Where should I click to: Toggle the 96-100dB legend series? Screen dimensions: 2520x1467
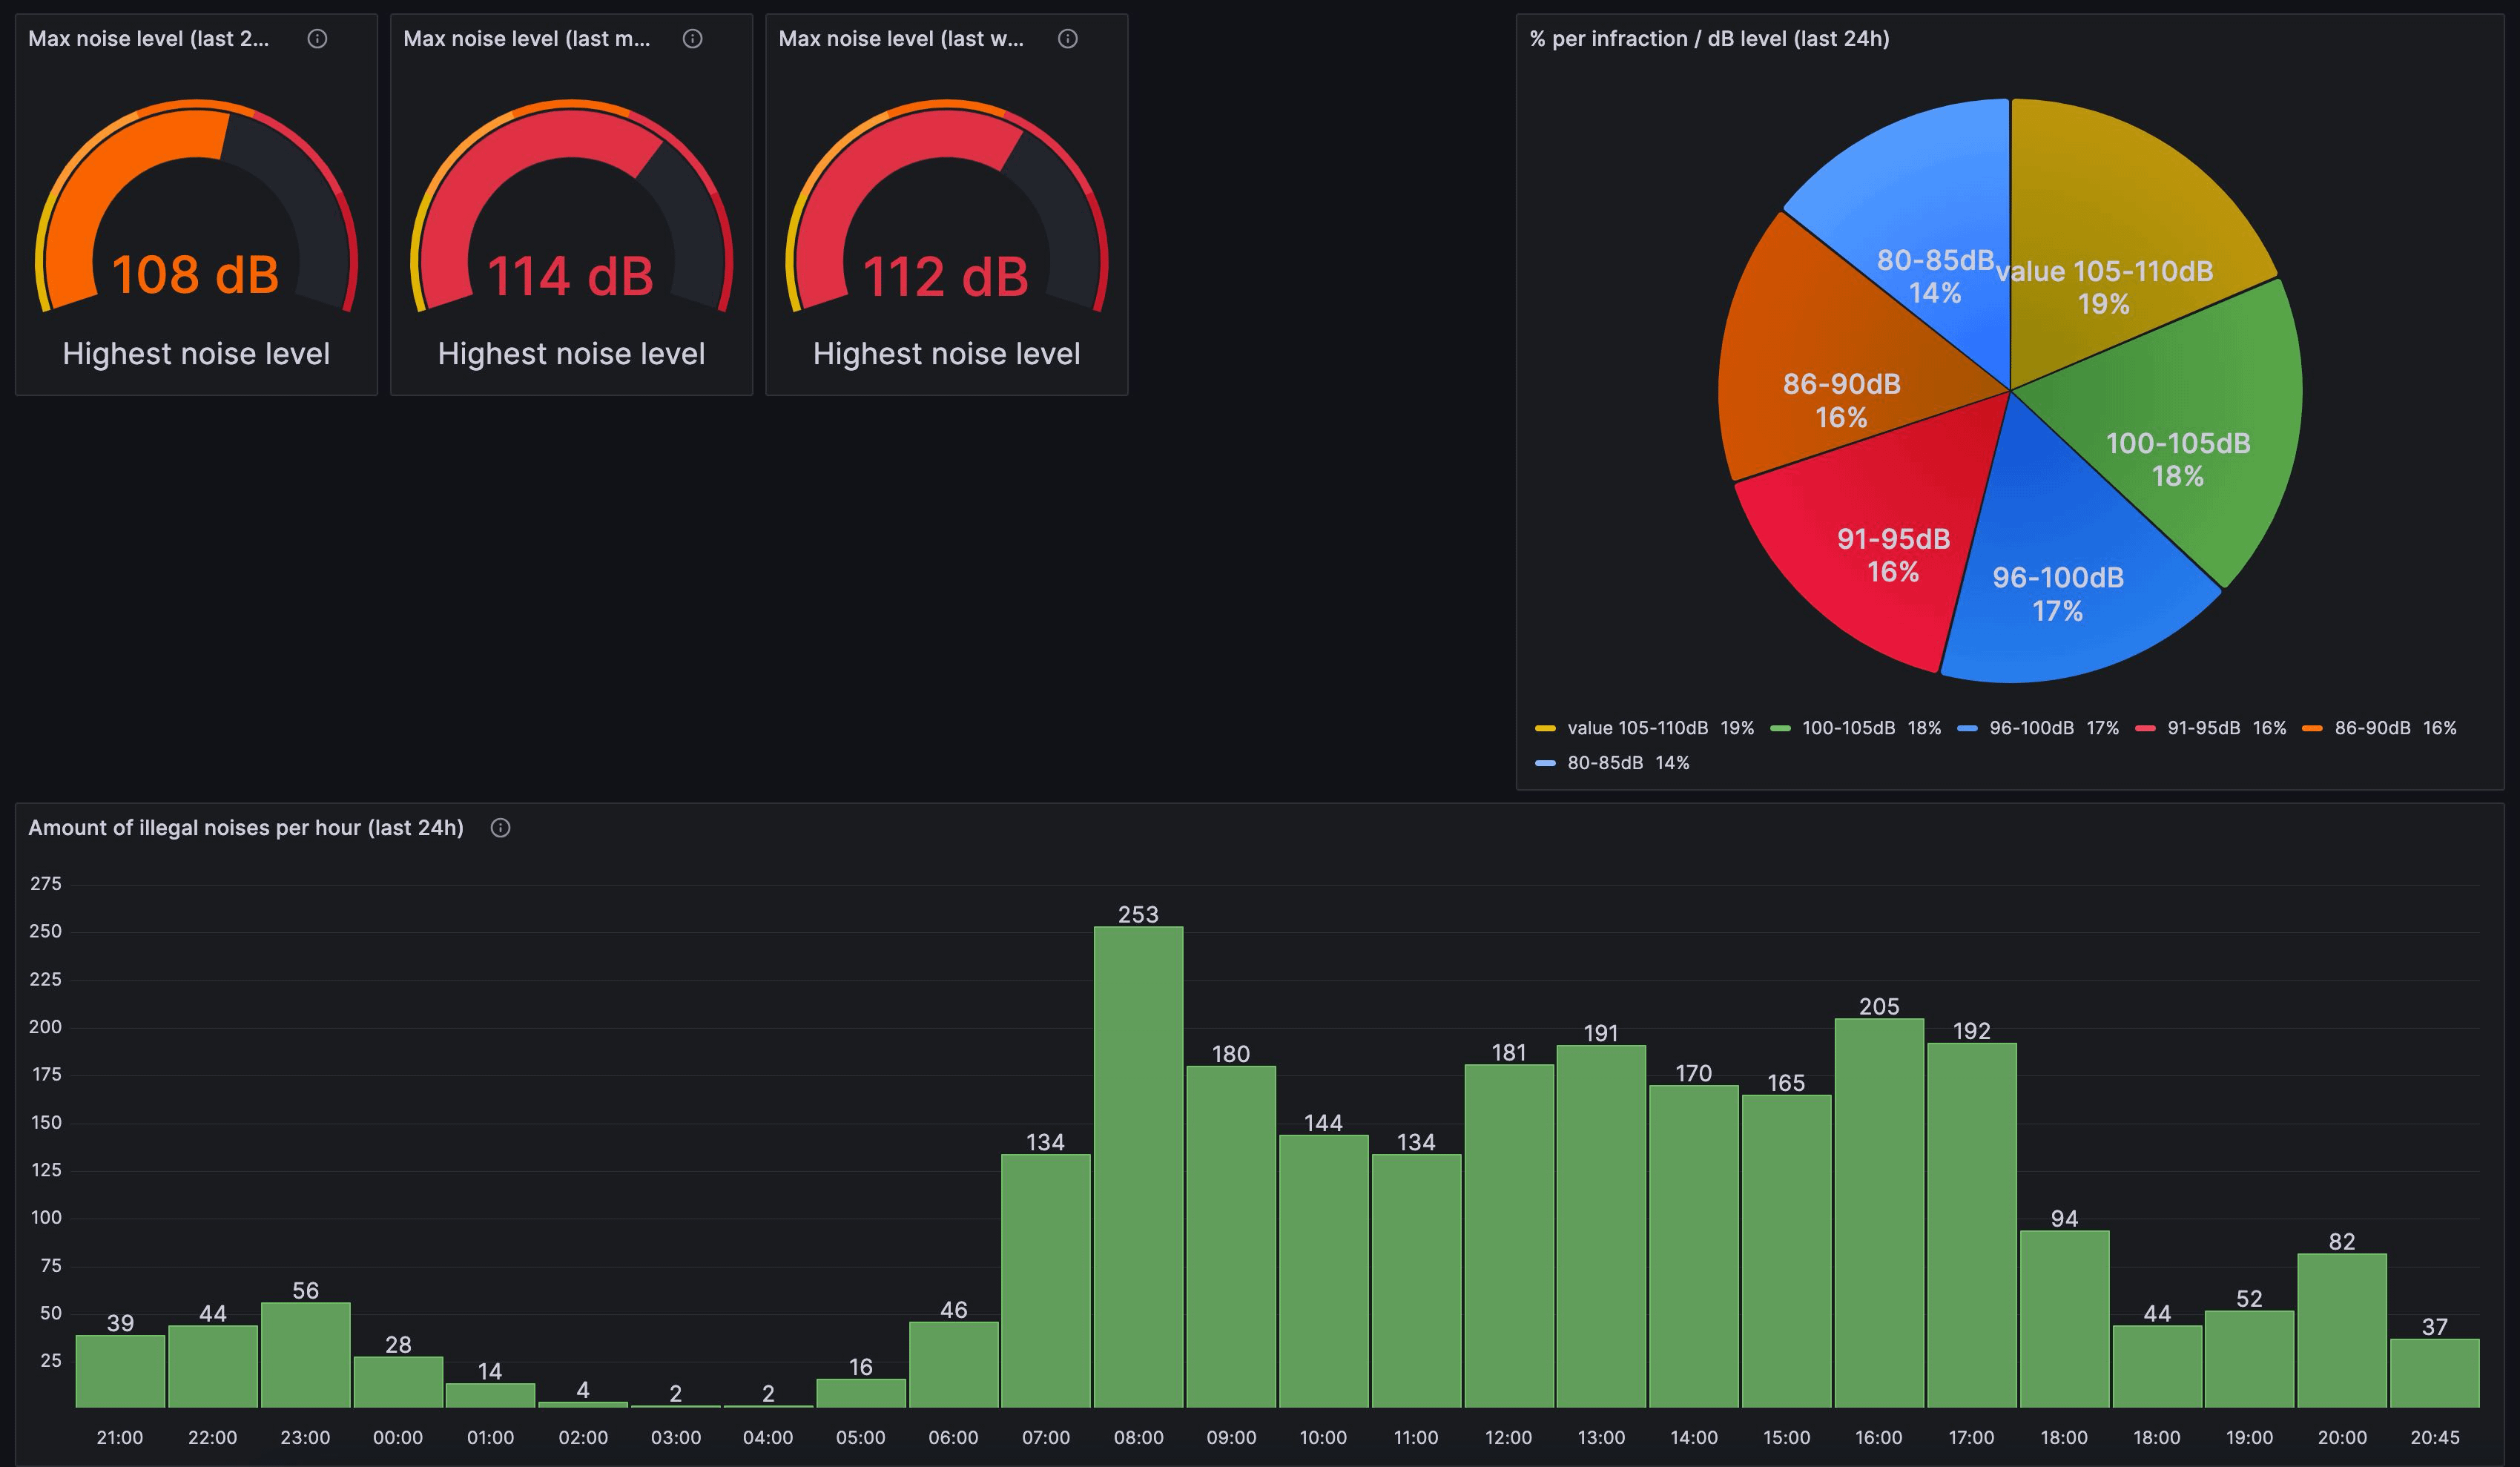pos(2030,728)
